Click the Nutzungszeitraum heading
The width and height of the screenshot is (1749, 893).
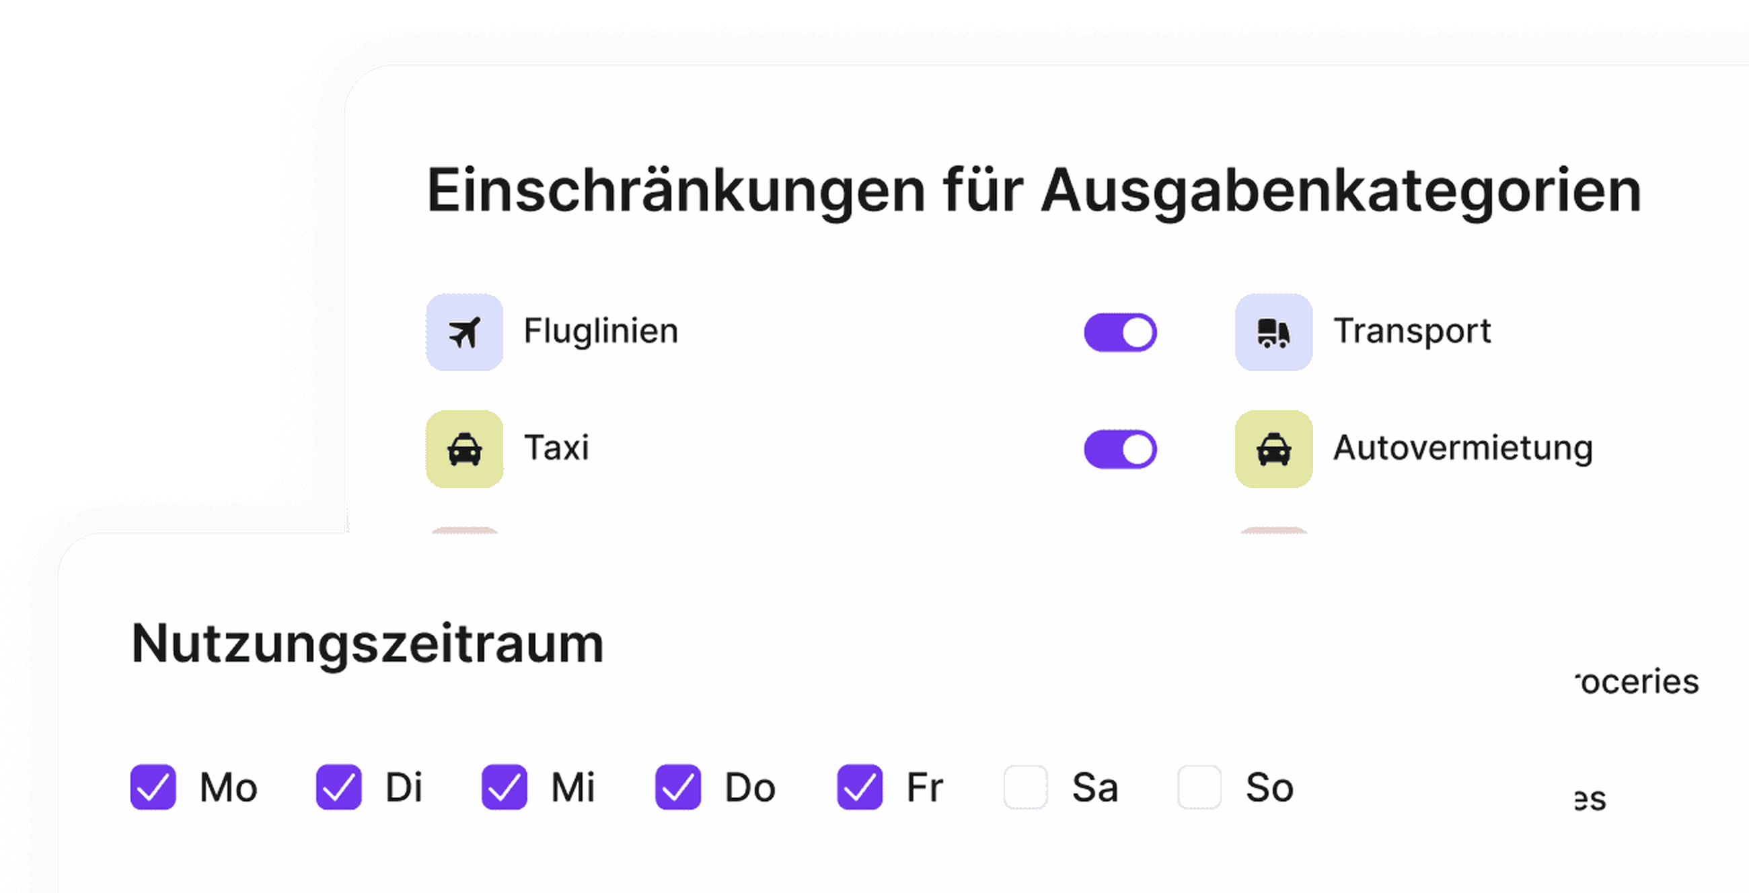[367, 645]
